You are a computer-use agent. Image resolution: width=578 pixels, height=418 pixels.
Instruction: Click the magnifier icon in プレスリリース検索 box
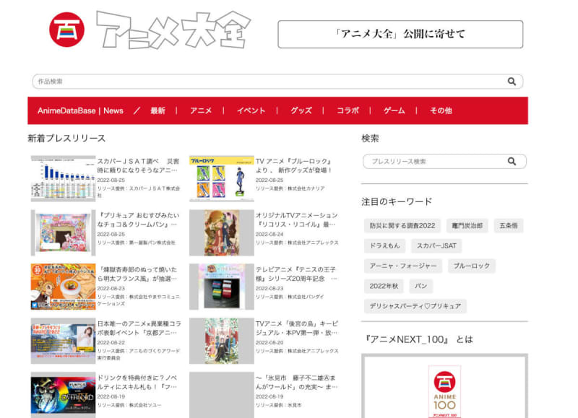(512, 161)
